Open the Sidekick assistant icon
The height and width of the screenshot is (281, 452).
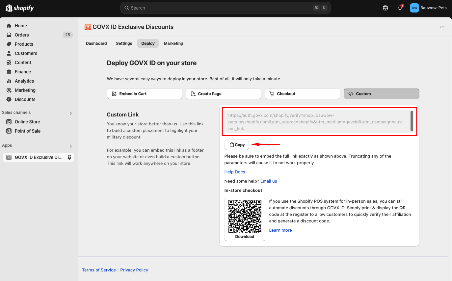tap(386, 8)
